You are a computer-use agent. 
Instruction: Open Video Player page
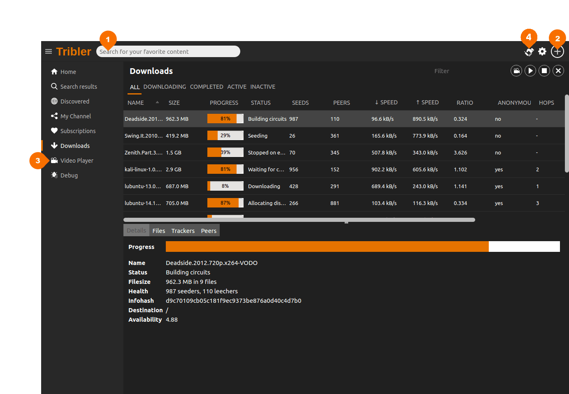click(x=82, y=161)
